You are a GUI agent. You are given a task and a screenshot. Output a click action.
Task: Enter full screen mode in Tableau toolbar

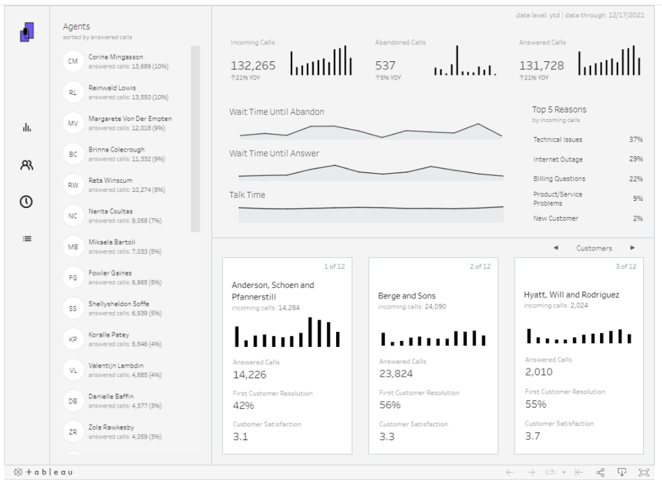click(x=643, y=472)
